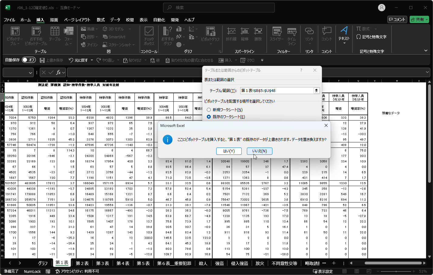Turn on 自動保存 autosave
Image resolution: width=433 pixels, height=275 pixels.
coord(29,60)
